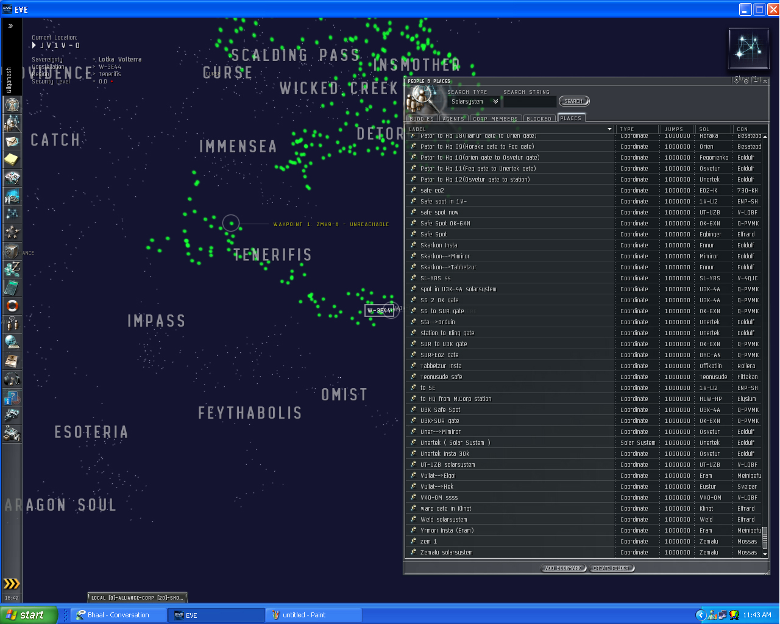Open the Local alliance-corp chat tab
The width and height of the screenshot is (780, 624).
tap(138, 598)
